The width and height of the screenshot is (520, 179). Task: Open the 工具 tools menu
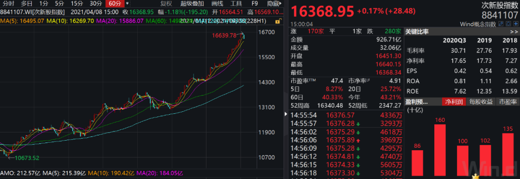point(236,4)
